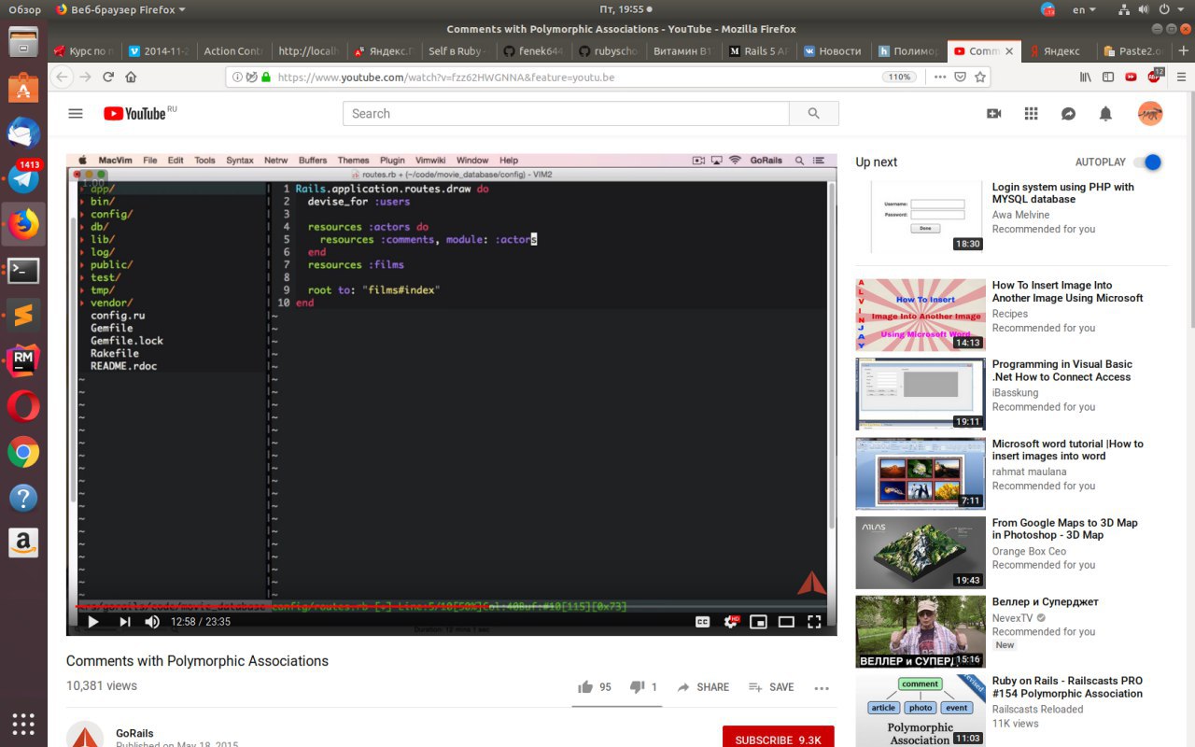Open GoRails channel avatar

click(85, 735)
